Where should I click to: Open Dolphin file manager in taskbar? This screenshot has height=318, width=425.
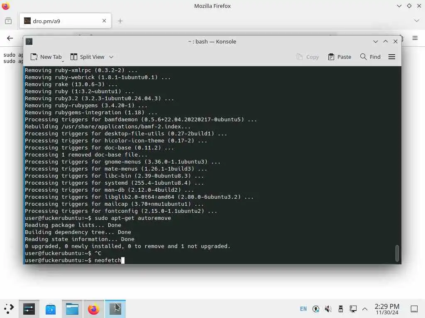[72, 309]
